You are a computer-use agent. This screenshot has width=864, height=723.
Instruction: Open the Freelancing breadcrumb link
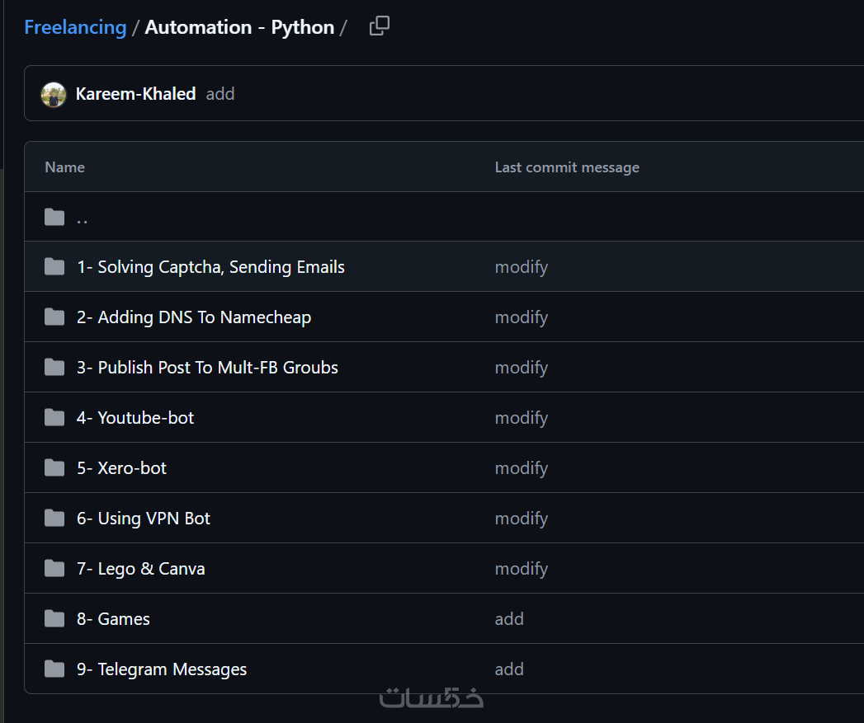click(x=75, y=27)
